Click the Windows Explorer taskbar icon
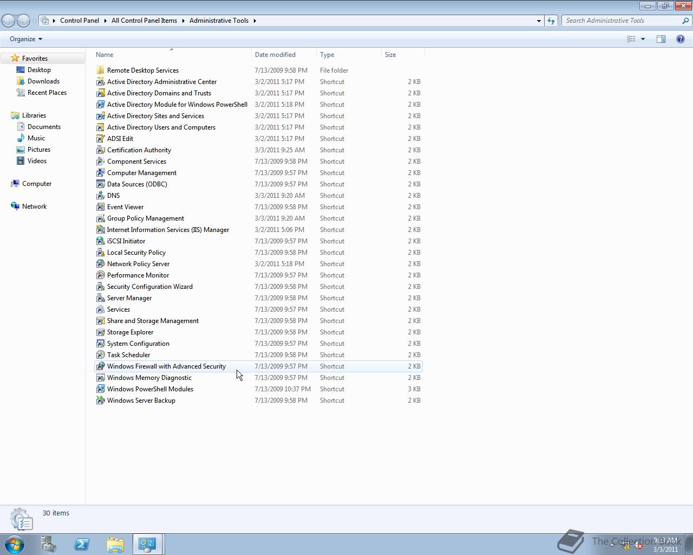The width and height of the screenshot is (693, 555). [x=115, y=544]
